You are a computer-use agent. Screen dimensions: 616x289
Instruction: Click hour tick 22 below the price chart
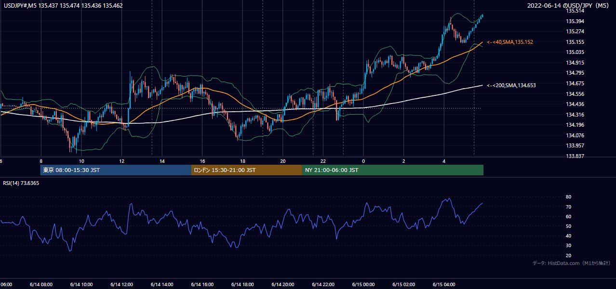tap(323, 161)
